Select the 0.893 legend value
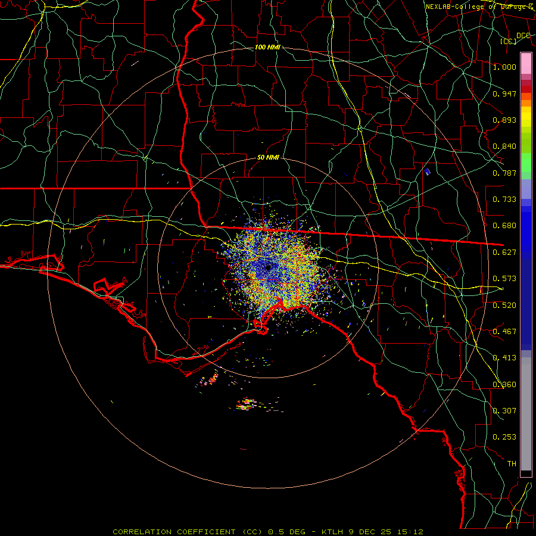 click(504, 120)
